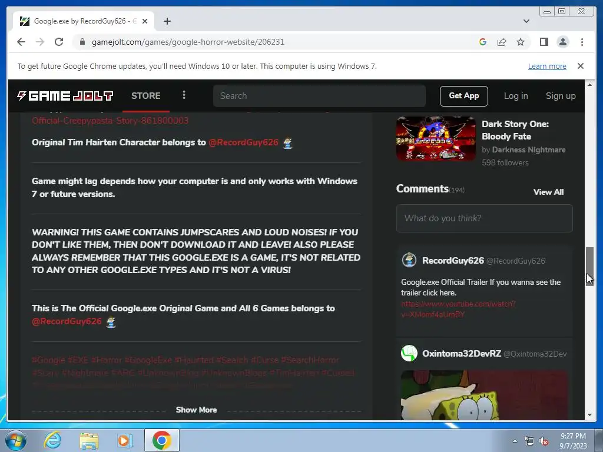This screenshot has width=603, height=452.
Task: Click the scrollbar down arrow
Action: [x=589, y=415]
